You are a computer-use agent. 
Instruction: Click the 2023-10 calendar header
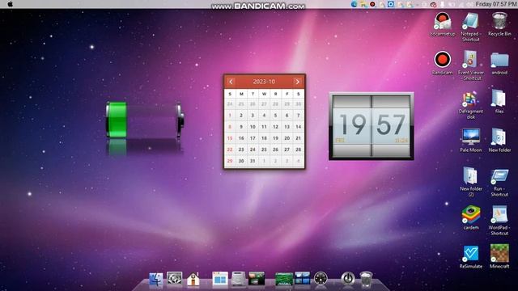264,82
